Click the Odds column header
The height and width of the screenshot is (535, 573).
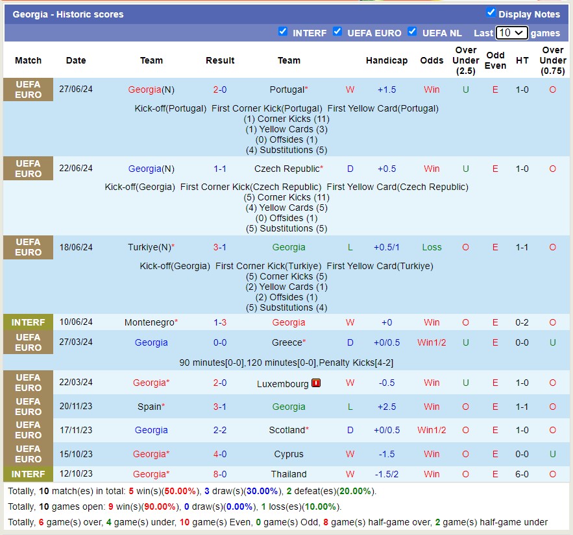[x=432, y=60]
